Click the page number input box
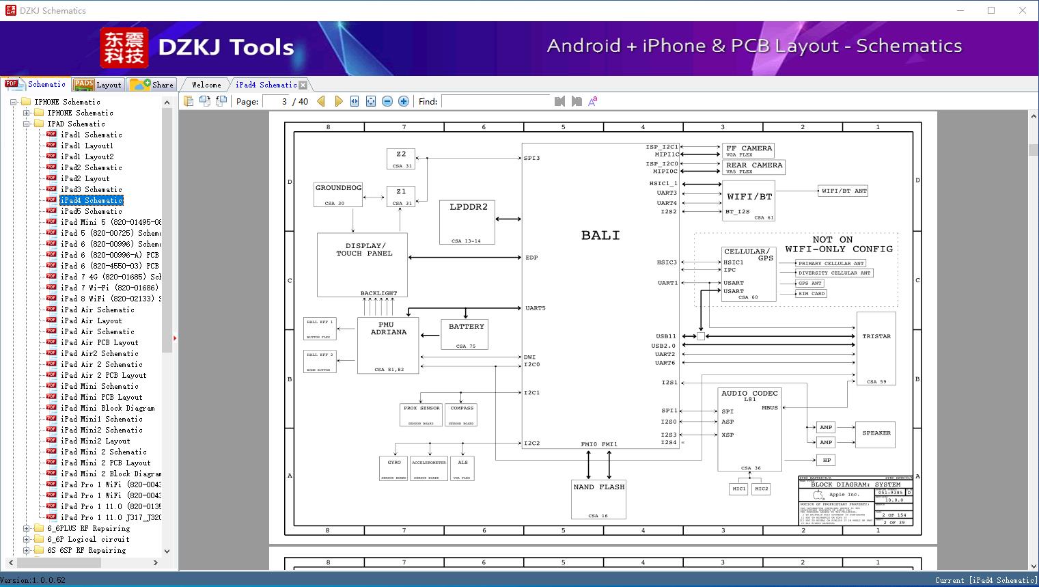 click(x=277, y=101)
